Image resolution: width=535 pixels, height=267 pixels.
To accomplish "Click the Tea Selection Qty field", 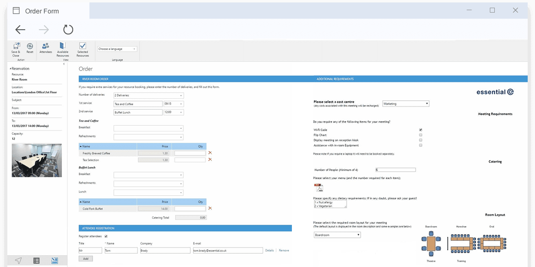I will (x=190, y=160).
